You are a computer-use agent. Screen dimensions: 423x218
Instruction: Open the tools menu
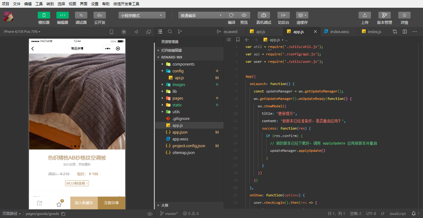click(39, 4)
